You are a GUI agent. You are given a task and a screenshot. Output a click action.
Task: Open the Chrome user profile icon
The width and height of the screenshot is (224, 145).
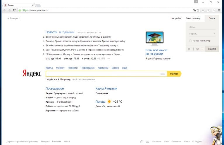[196, 1]
